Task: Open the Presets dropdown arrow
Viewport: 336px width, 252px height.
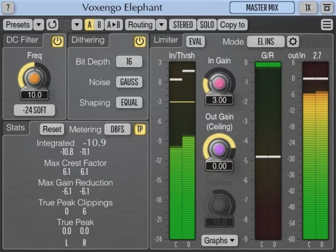Action: coord(39,25)
